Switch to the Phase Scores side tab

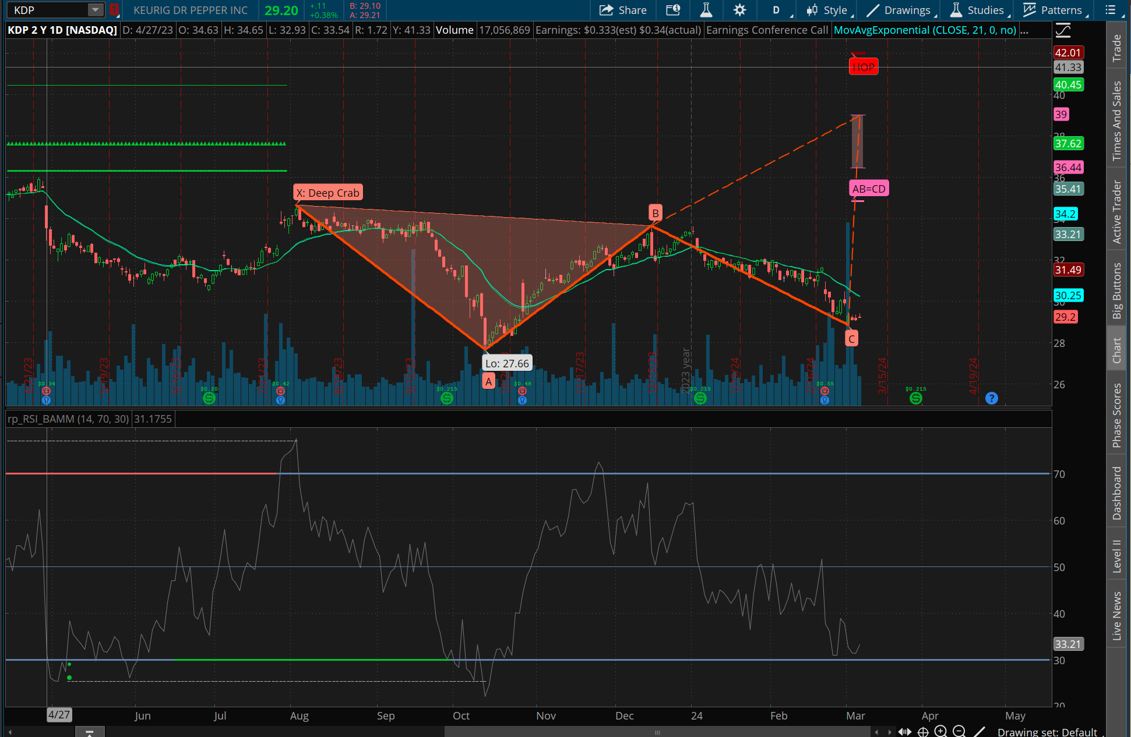1116,415
